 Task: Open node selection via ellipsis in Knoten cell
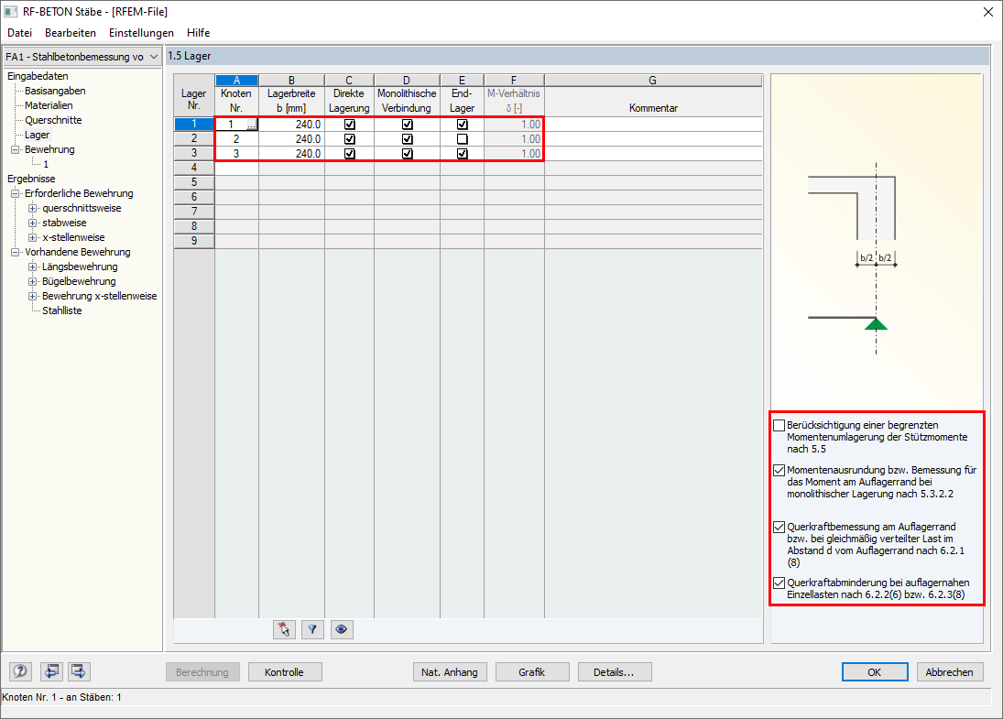250,124
